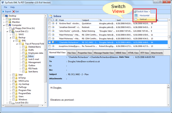Collapse the Backup folder node
The image size is (172, 113).
click(x=10, y=37)
